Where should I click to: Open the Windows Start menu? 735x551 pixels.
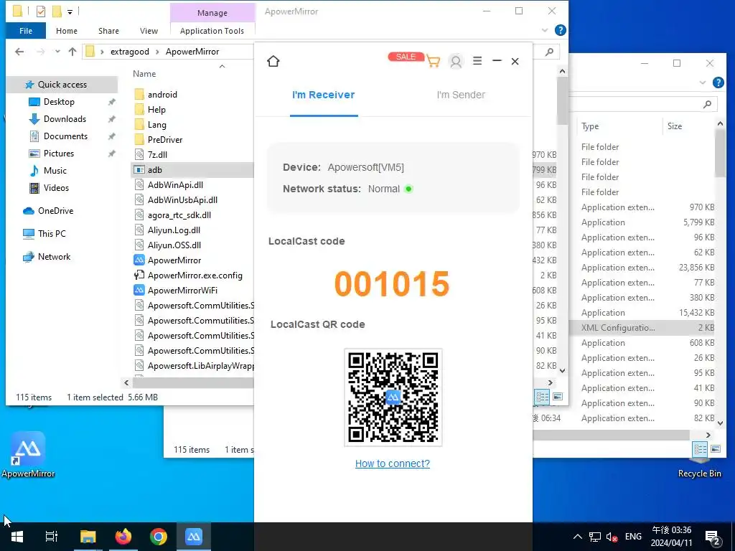[17, 537]
